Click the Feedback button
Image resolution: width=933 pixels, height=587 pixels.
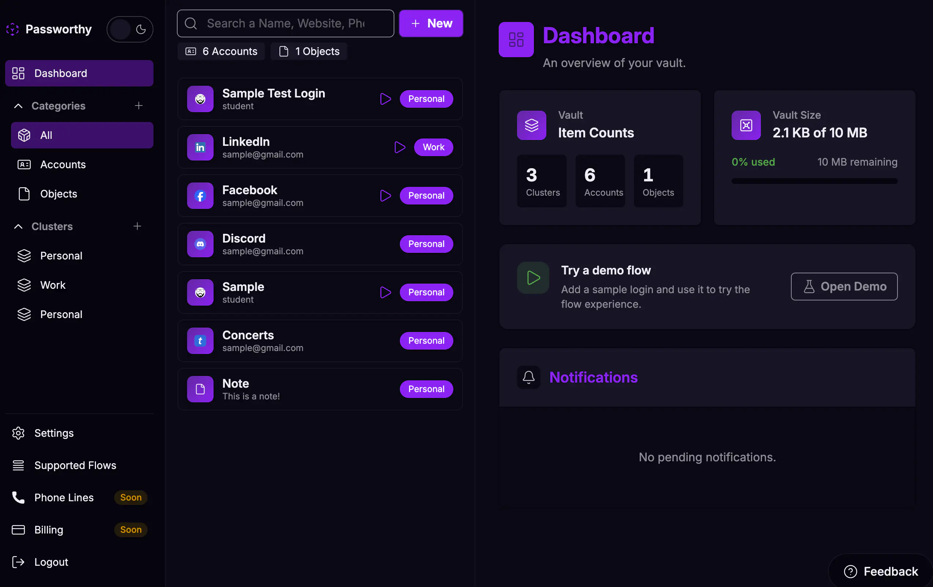tap(881, 572)
